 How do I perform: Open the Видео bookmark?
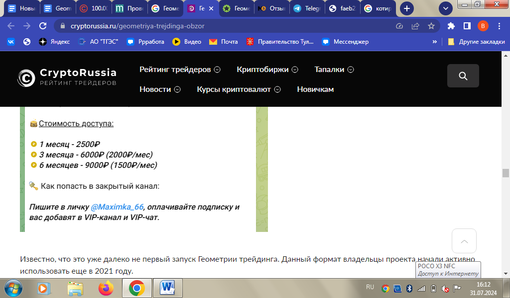pos(187,42)
